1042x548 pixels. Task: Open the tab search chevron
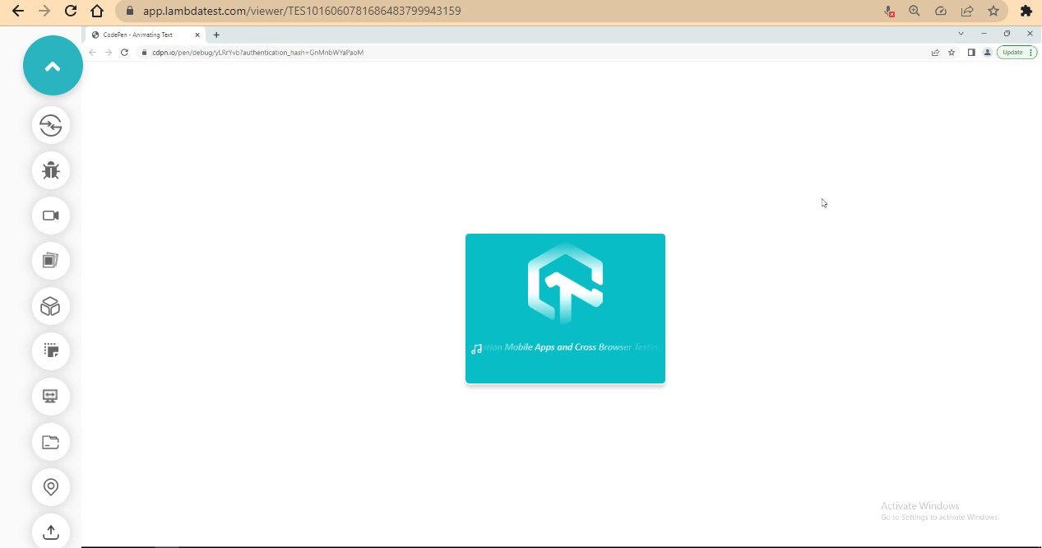click(x=961, y=34)
